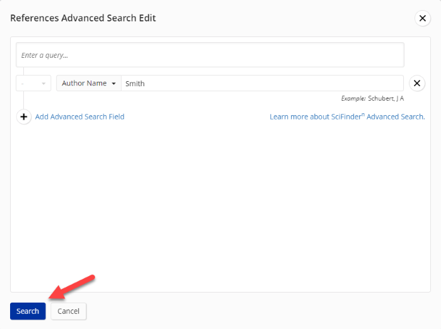The width and height of the screenshot is (441, 329).
Task: Close the References Advanced Search Edit dialog
Action: coord(423,18)
